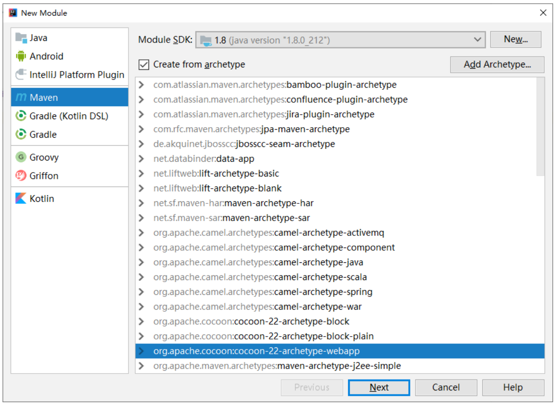
Task: Click the Gradle (Kotlin DSL) icon
Action: tap(21, 116)
